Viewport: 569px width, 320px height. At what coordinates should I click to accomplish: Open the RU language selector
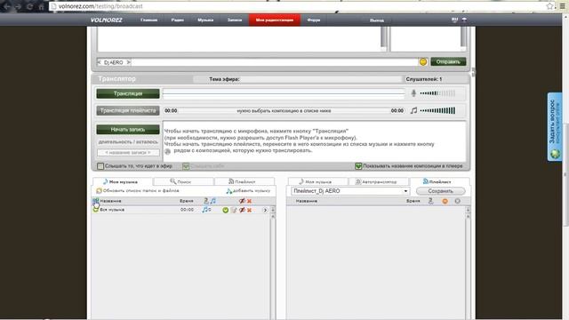pyautogui.click(x=454, y=20)
